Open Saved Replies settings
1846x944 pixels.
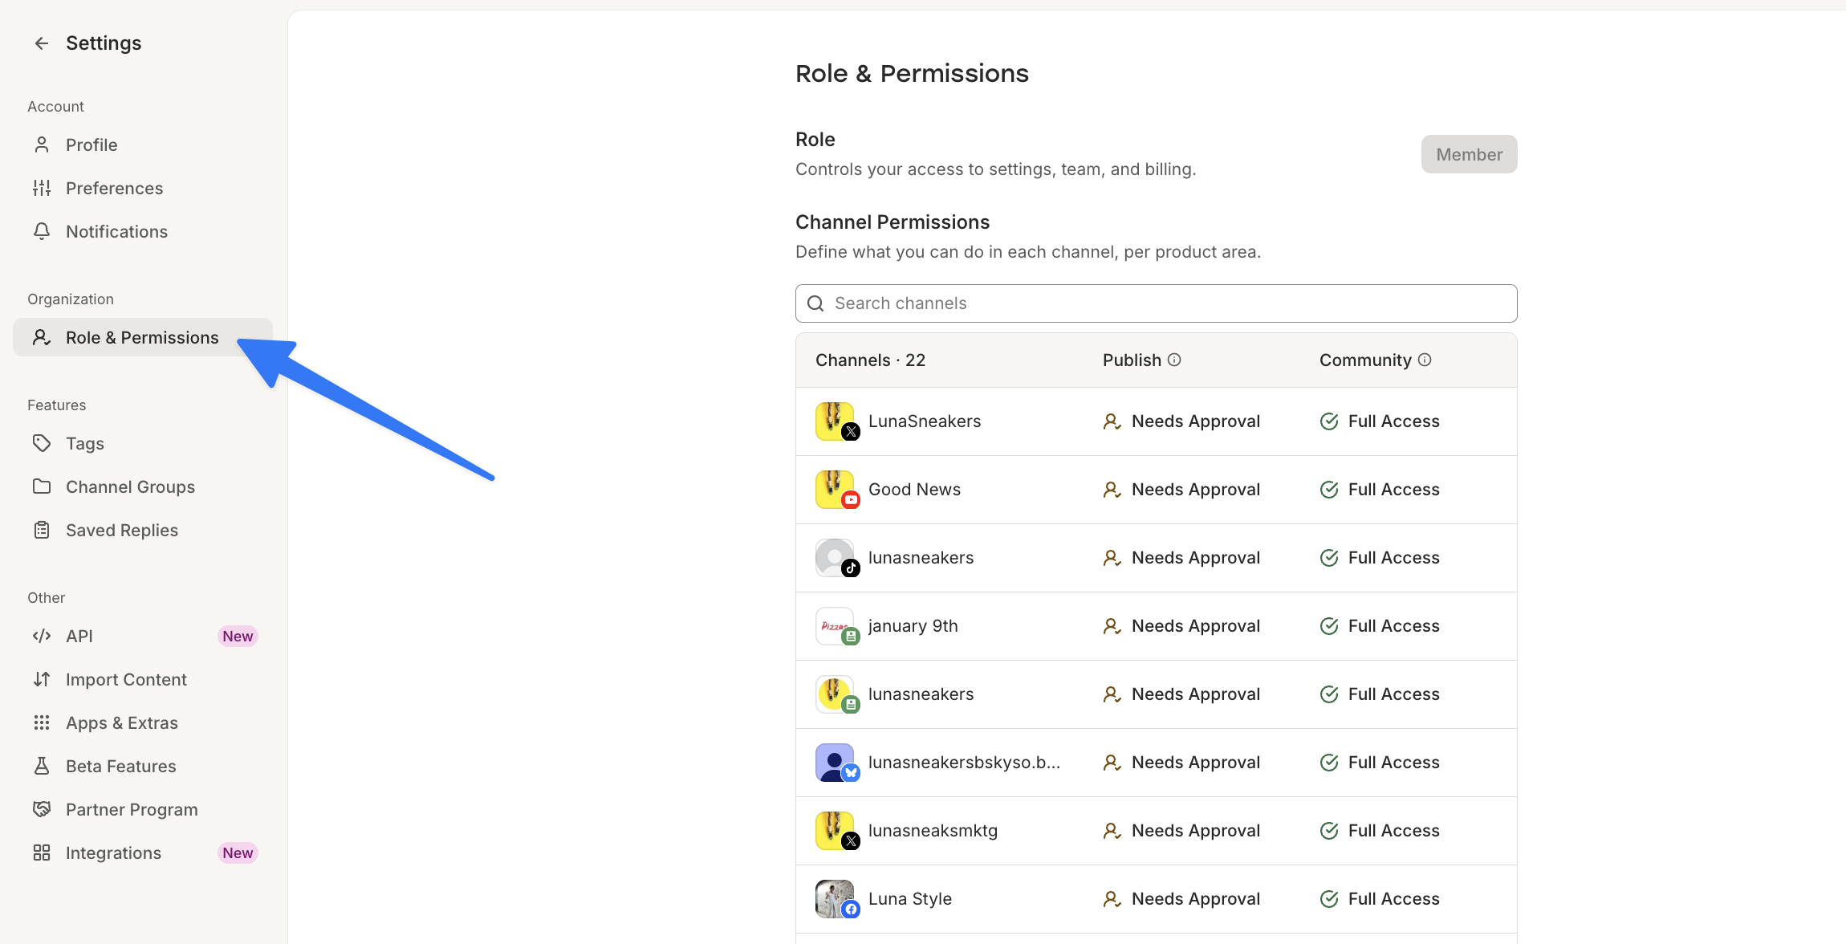(x=143, y=531)
